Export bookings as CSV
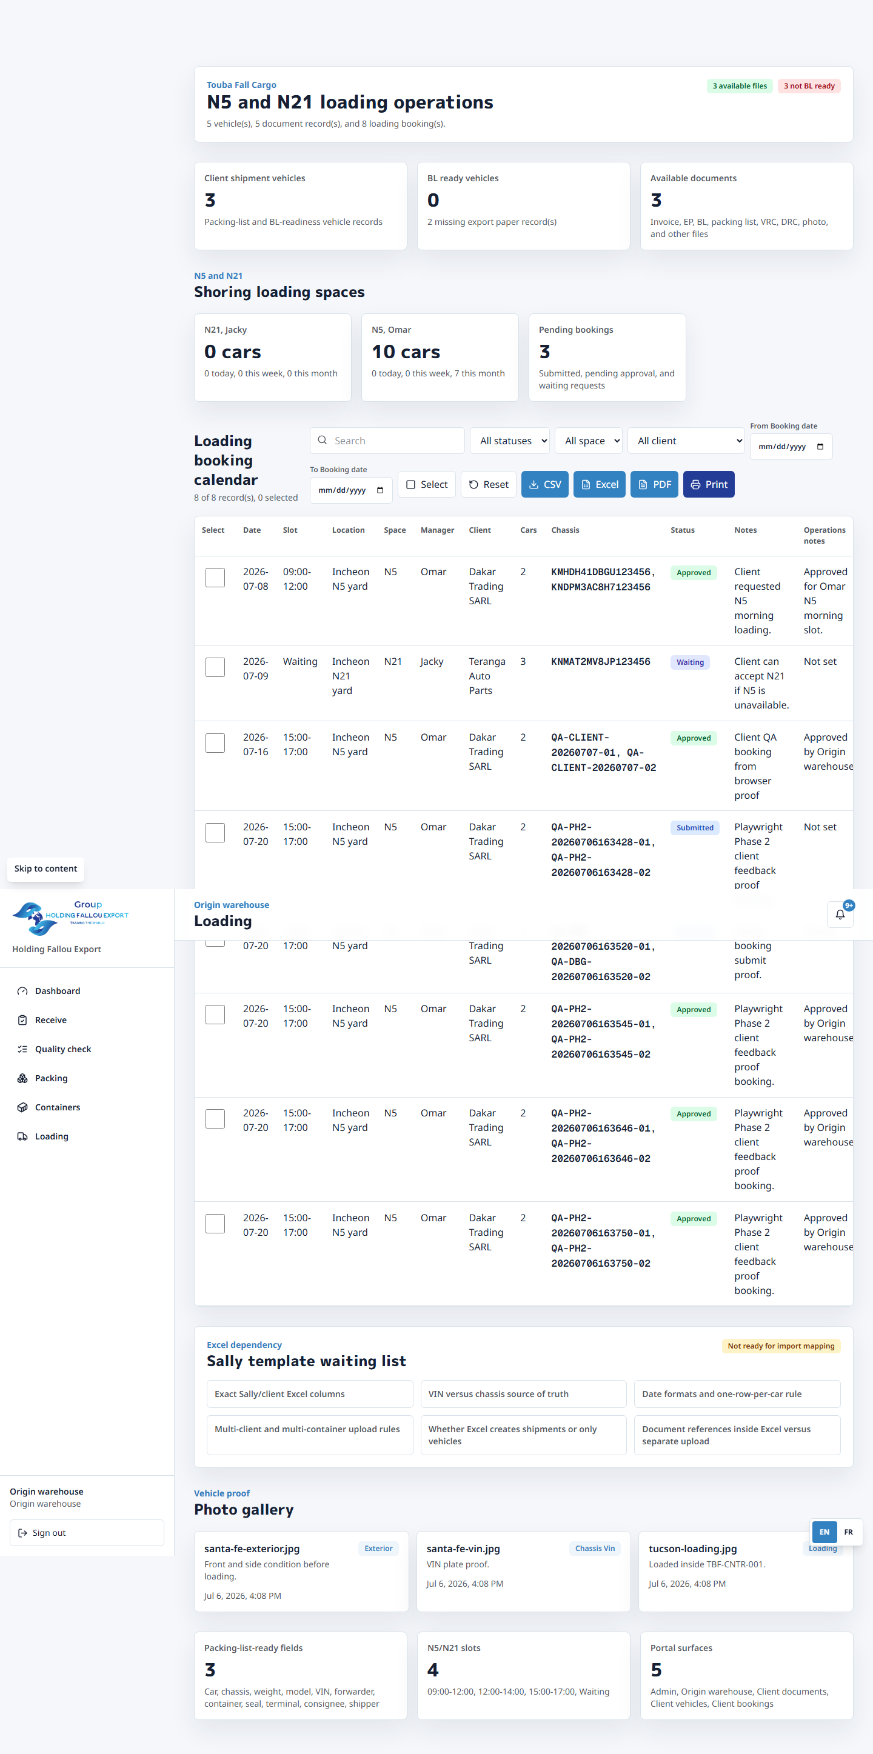Viewport: 873px width, 1754px height. pyautogui.click(x=545, y=485)
